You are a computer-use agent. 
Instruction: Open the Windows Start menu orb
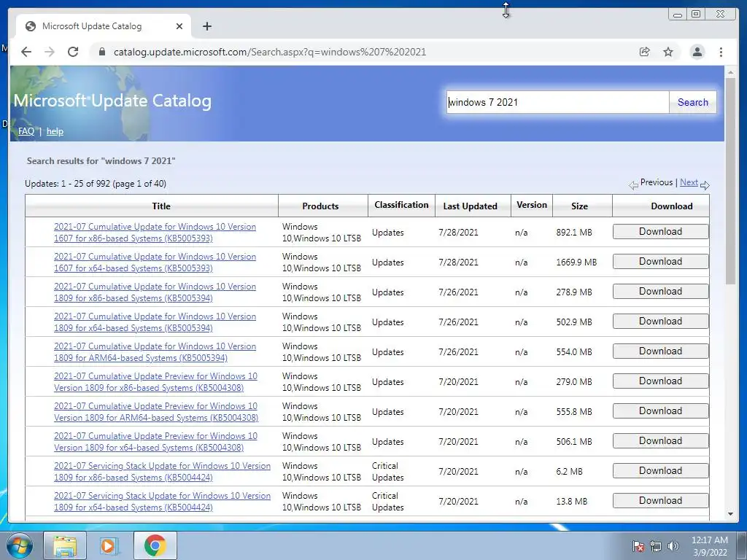pos(20,545)
